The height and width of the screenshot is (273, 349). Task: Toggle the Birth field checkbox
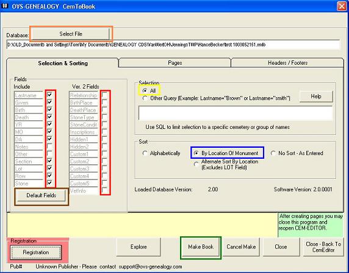tap(49, 109)
